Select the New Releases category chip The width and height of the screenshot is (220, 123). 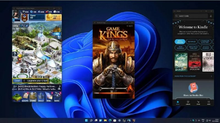[x=180, y=48]
